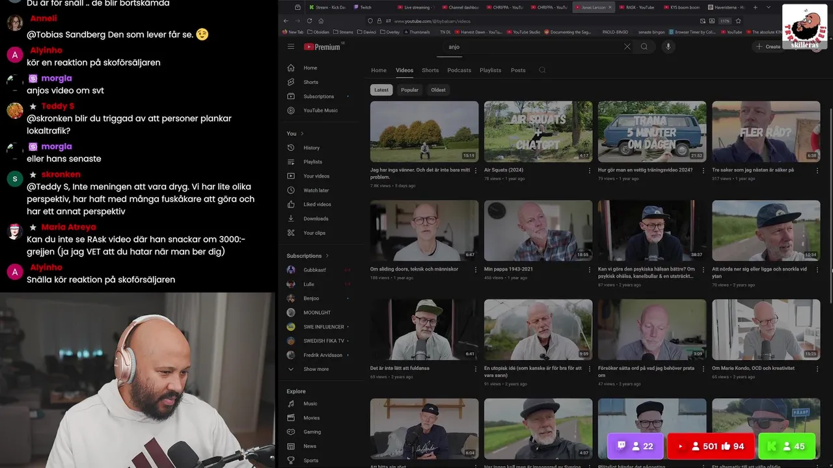This screenshot has height=468, width=833.
Task: Click the channel search magnifier icon
Action: 542,70
